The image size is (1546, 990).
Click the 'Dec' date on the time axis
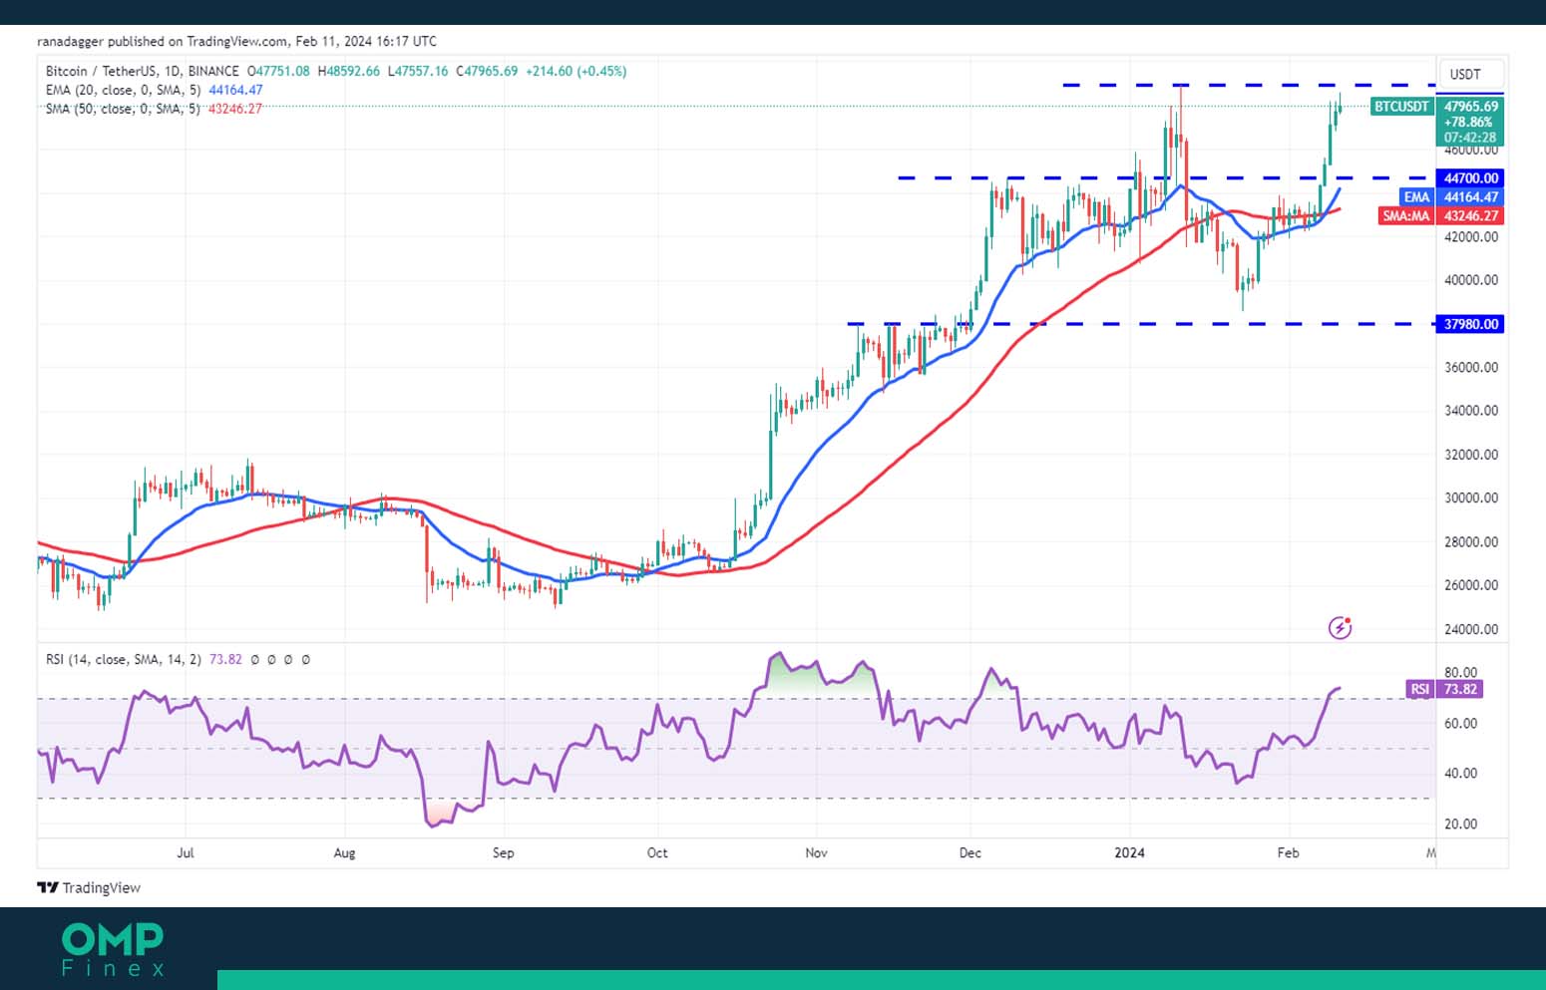point(969,852)
